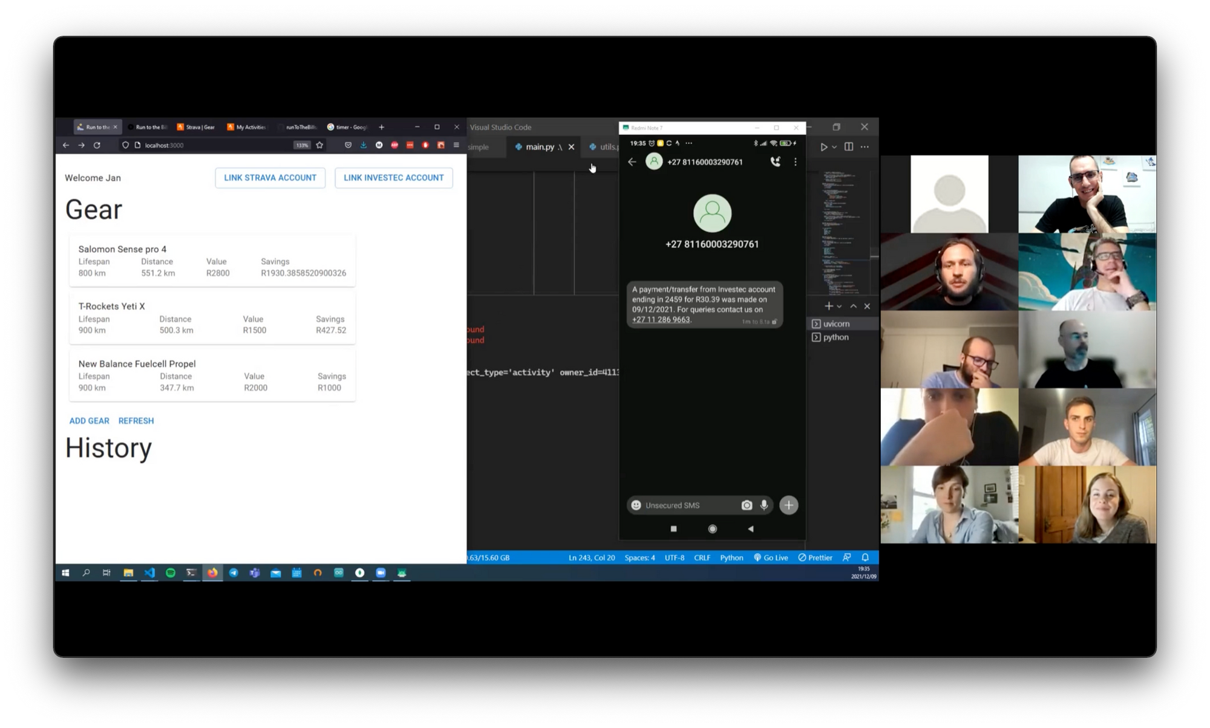Click Prettier in the VS Code status bar
This screenshot has height=728, width=1210.
tap(815, 557)
